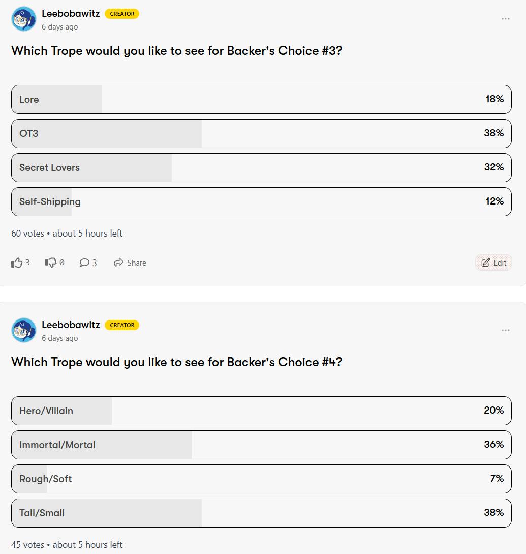The image size is (526, 554).
Task: Click the thumbs-down dislike icon
Action: point(51,263)
